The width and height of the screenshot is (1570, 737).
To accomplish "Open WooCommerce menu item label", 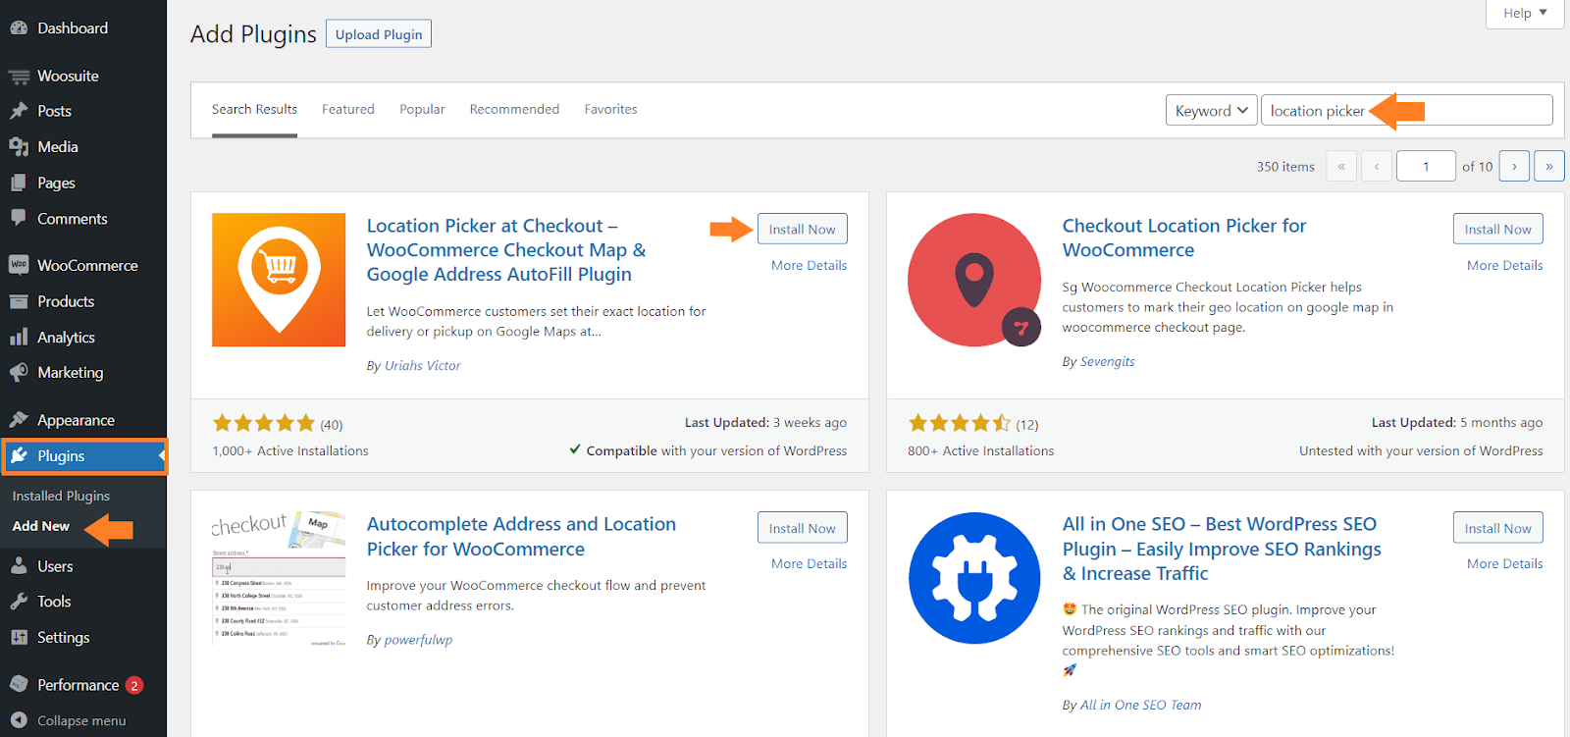I will pos(87,266).
